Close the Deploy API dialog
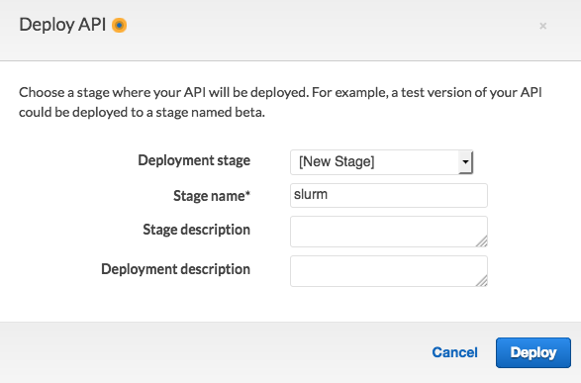 pos(542,26)
